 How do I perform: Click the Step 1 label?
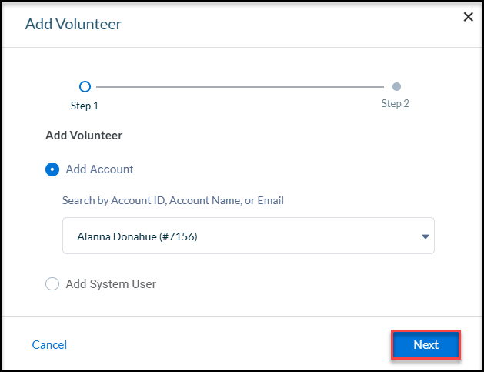[x=85, y=106]
